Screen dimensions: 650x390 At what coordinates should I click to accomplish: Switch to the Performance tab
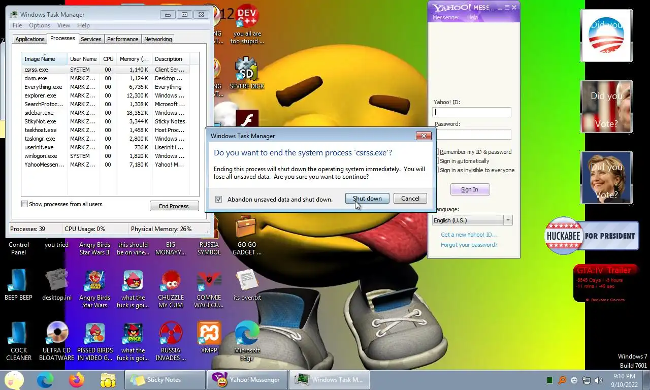[x=122, y=39]
